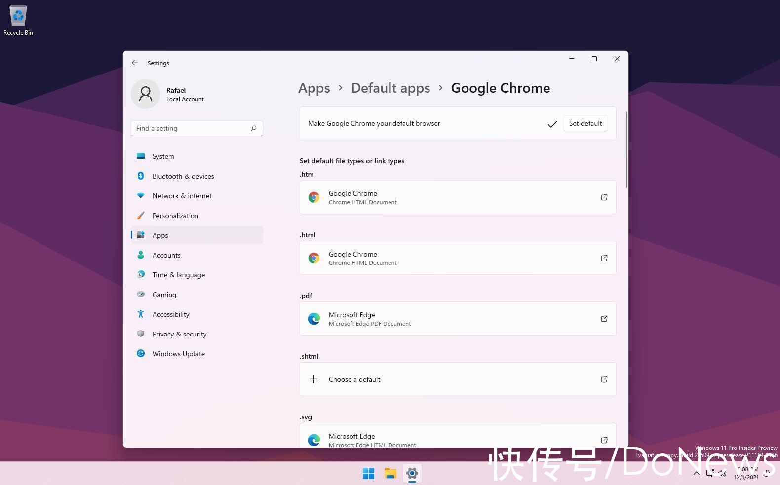
Task: Open Time & language category
Action: point(197,275)
